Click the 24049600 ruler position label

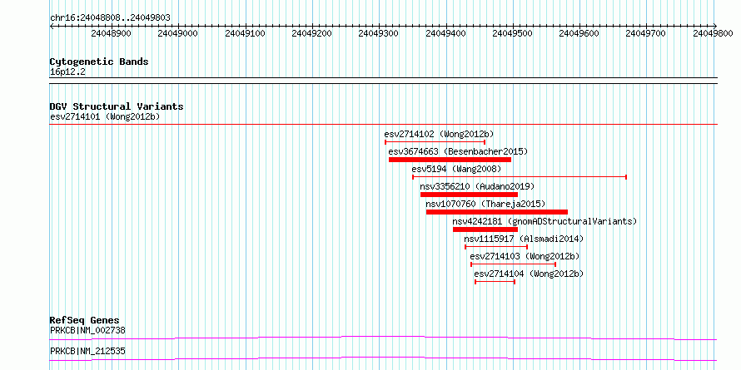[579, 33]
